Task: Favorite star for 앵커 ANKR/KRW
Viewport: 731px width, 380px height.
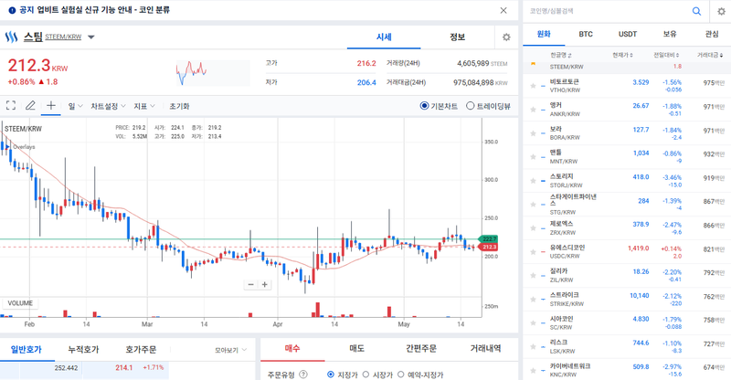Action: coord(533,110)
